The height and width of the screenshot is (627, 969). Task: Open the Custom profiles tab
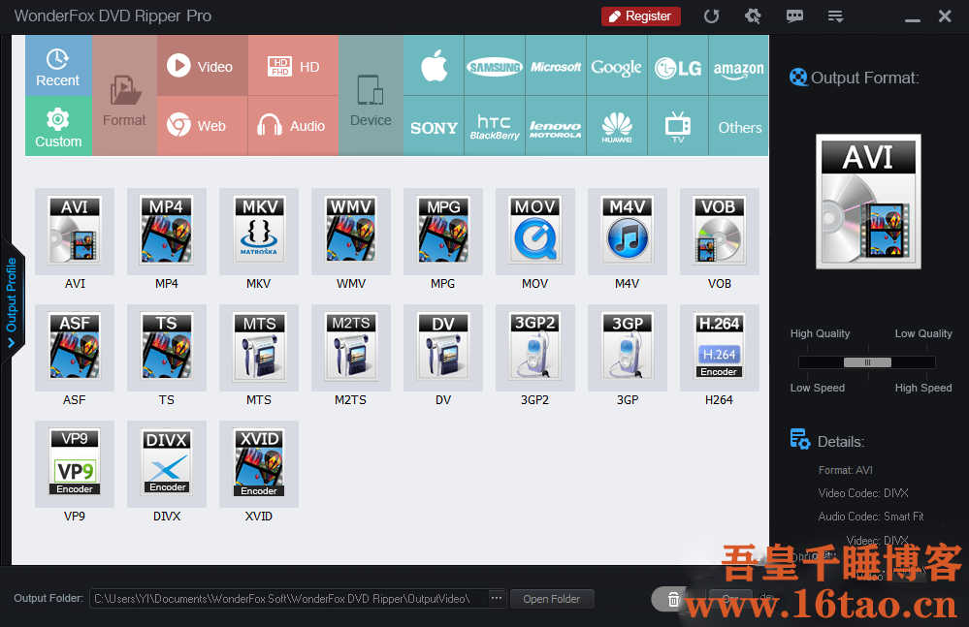coord(58,127)
